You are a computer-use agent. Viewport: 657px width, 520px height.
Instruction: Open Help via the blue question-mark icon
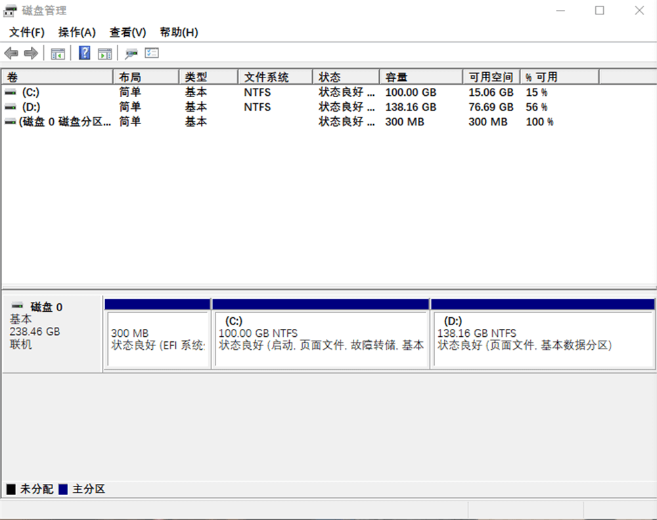(85, 53)
